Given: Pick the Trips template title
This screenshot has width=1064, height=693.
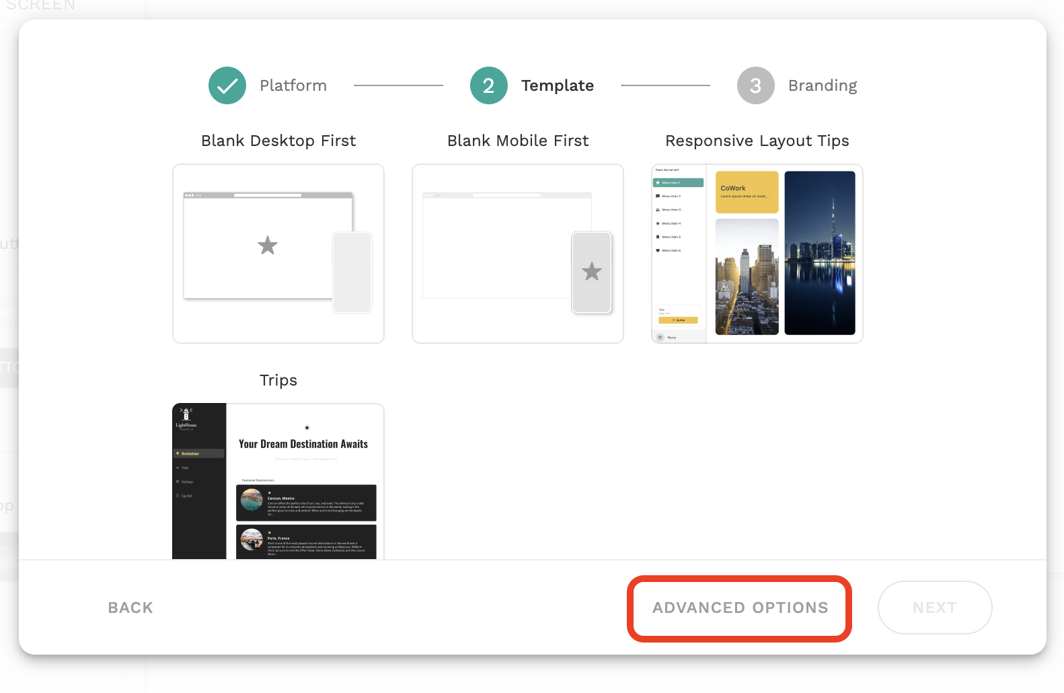Looking at the screenshot, I should [x=278, y=380].
